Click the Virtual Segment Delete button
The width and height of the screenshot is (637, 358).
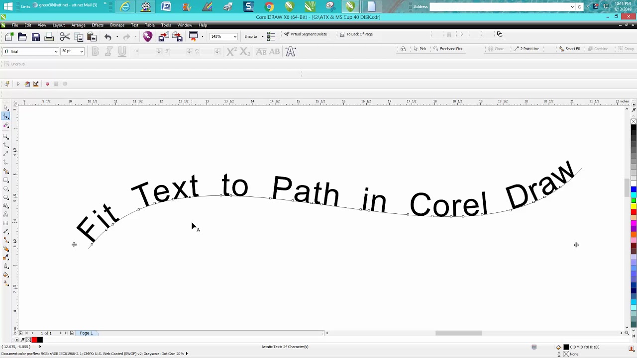tap(306, 34)
